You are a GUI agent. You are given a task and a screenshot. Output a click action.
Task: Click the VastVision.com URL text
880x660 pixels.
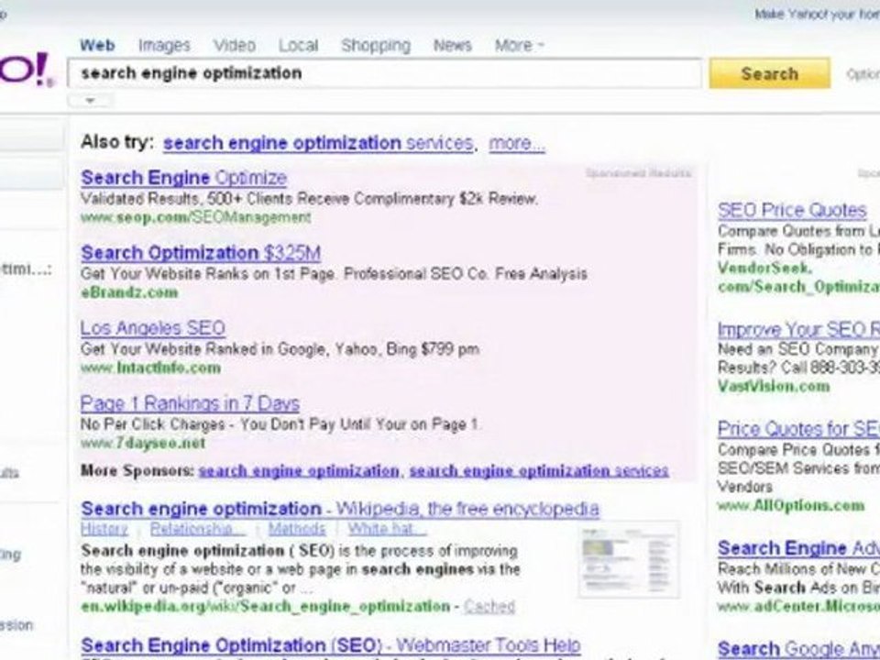click(x=774, y=387)
